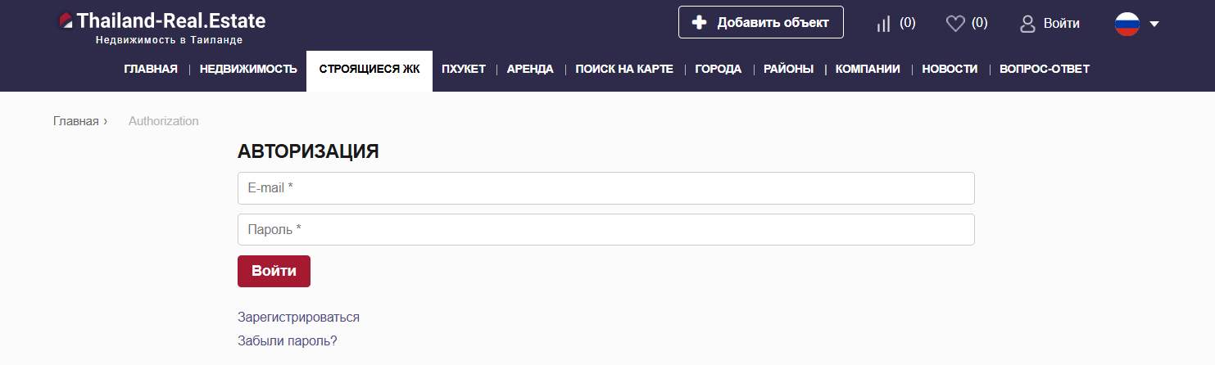Select the Строящиеся ЖК tab
This screenshot has height=365, width=1215.
pyautogui.click(x=369, y=70)
